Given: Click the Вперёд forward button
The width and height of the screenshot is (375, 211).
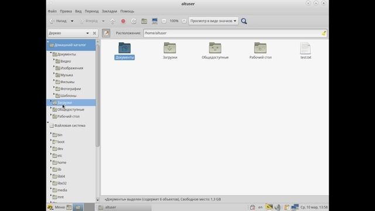Looking at the screenshot, I should (x=88, y=21).
